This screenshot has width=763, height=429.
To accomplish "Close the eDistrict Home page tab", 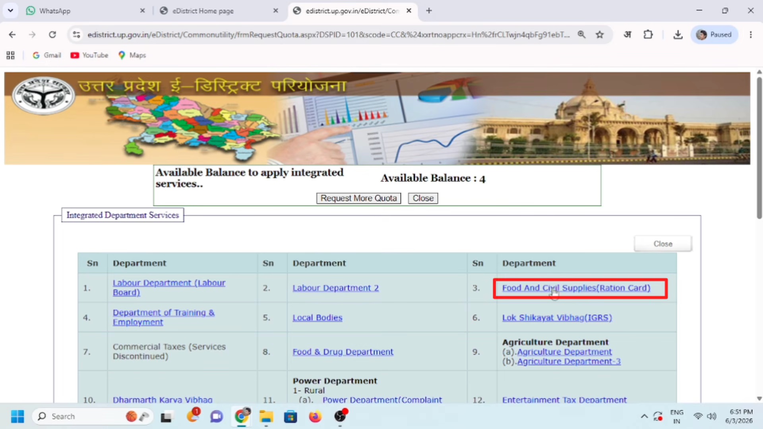I will 275,11.
